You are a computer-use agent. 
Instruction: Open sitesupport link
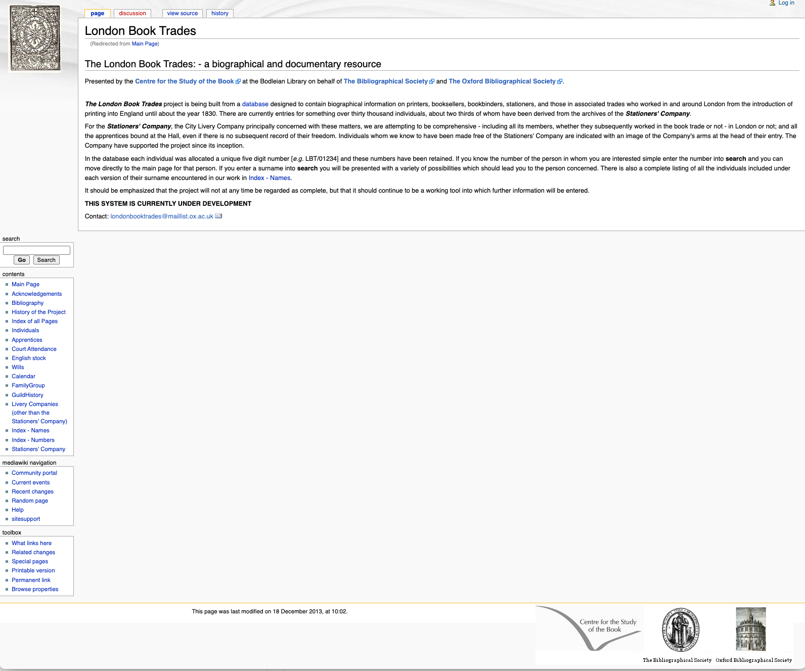click(26, 519)
